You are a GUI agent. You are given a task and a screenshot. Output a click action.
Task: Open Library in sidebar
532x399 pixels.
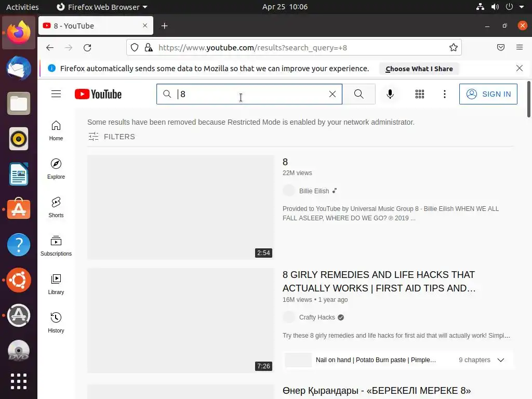click(56, 284)
